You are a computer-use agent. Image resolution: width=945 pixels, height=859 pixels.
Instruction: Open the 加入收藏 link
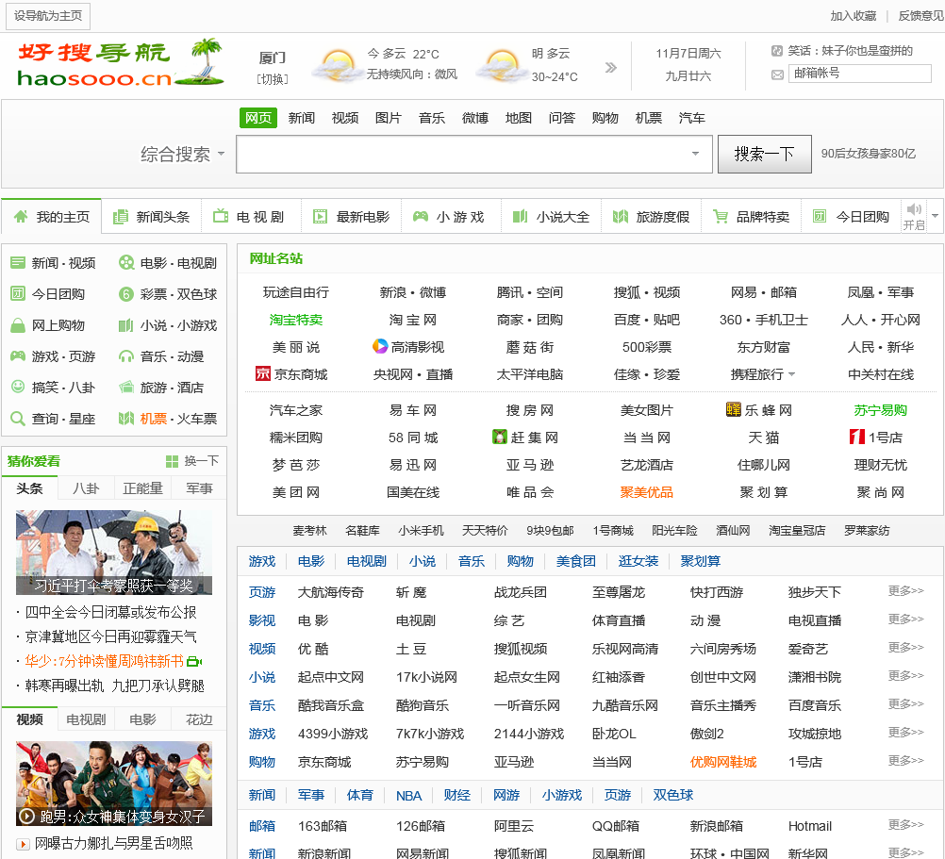(853, 16)
